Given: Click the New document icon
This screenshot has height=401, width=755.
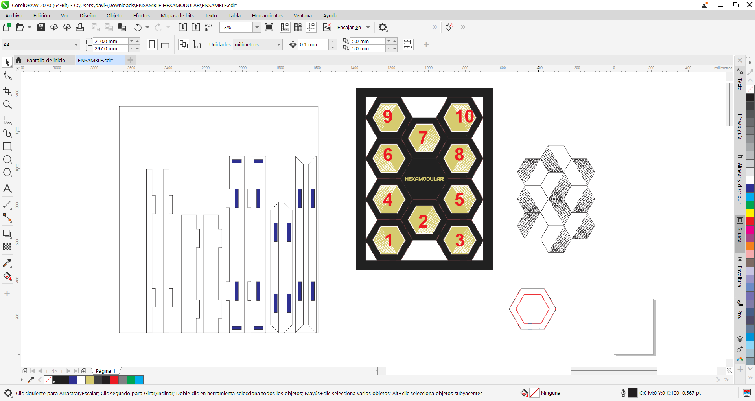Looking at the screenshot, I should tap(7, 27).
